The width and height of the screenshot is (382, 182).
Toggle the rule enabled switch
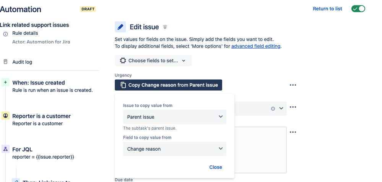(x=358, y=9)
